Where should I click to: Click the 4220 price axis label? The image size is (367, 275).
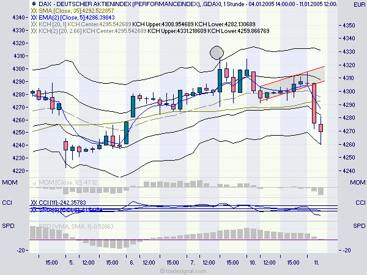coord(18,170)
